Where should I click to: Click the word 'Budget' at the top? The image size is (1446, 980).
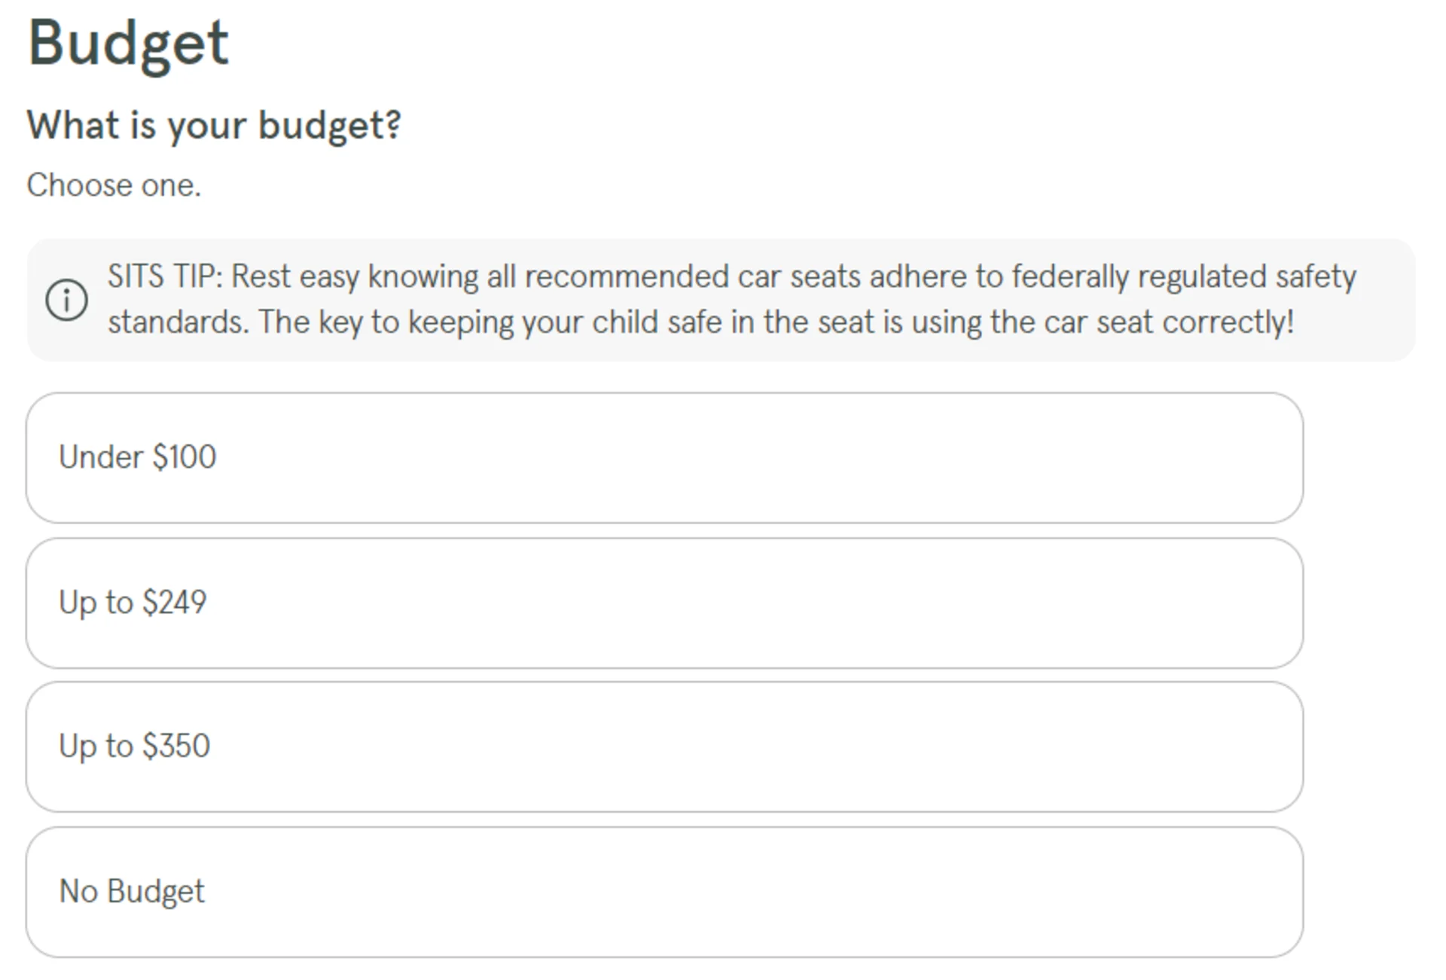(x=128, y=43)
